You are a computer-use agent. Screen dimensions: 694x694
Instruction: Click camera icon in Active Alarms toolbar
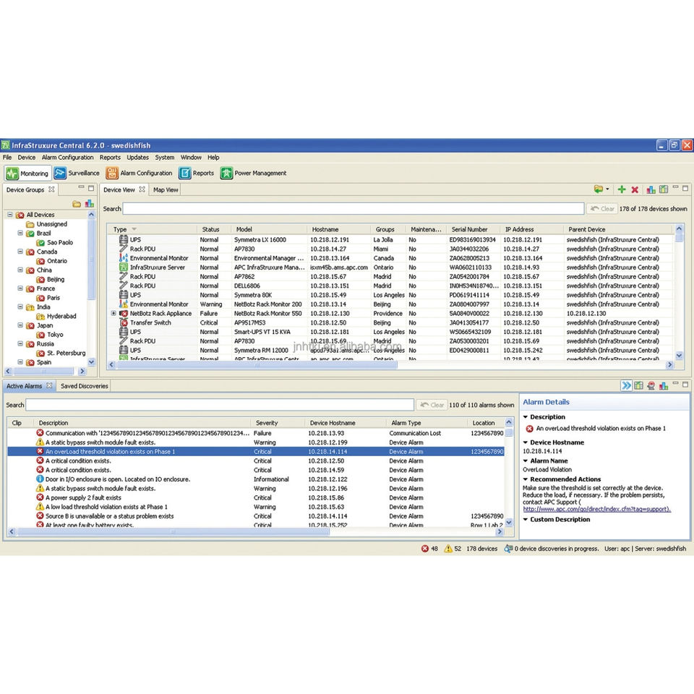tap(651, 385)
